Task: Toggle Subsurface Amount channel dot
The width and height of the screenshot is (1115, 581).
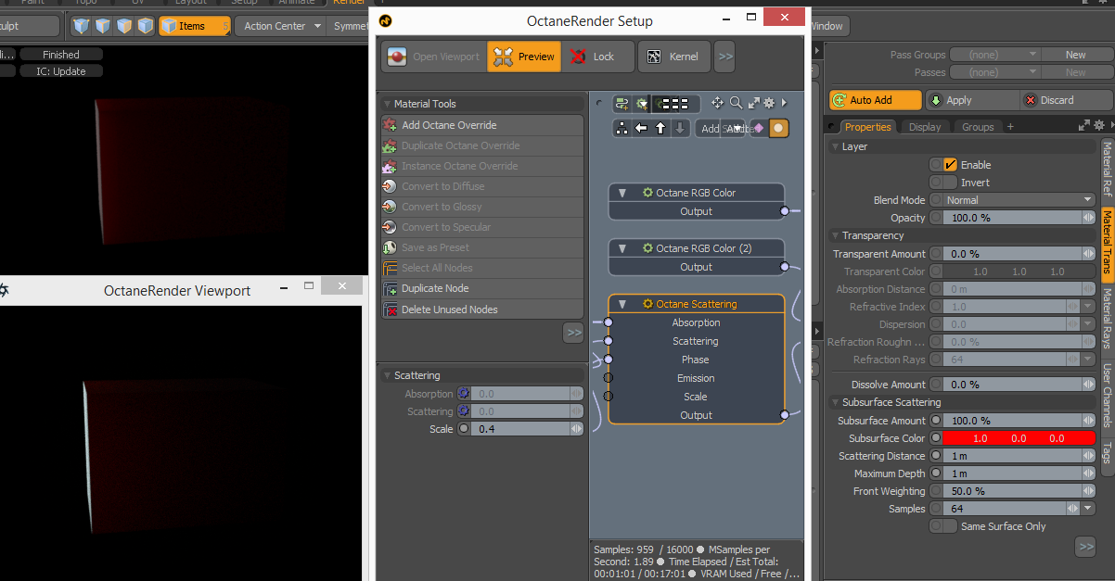Action: (936, 421)
